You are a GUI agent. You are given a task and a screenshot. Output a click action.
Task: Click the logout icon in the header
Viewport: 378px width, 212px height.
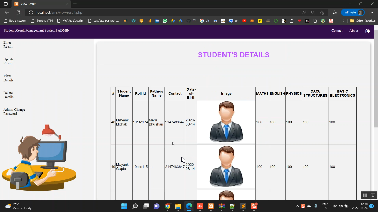coord(368,31)
